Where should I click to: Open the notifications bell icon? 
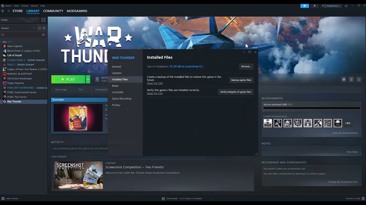click(x=315, y=6)
